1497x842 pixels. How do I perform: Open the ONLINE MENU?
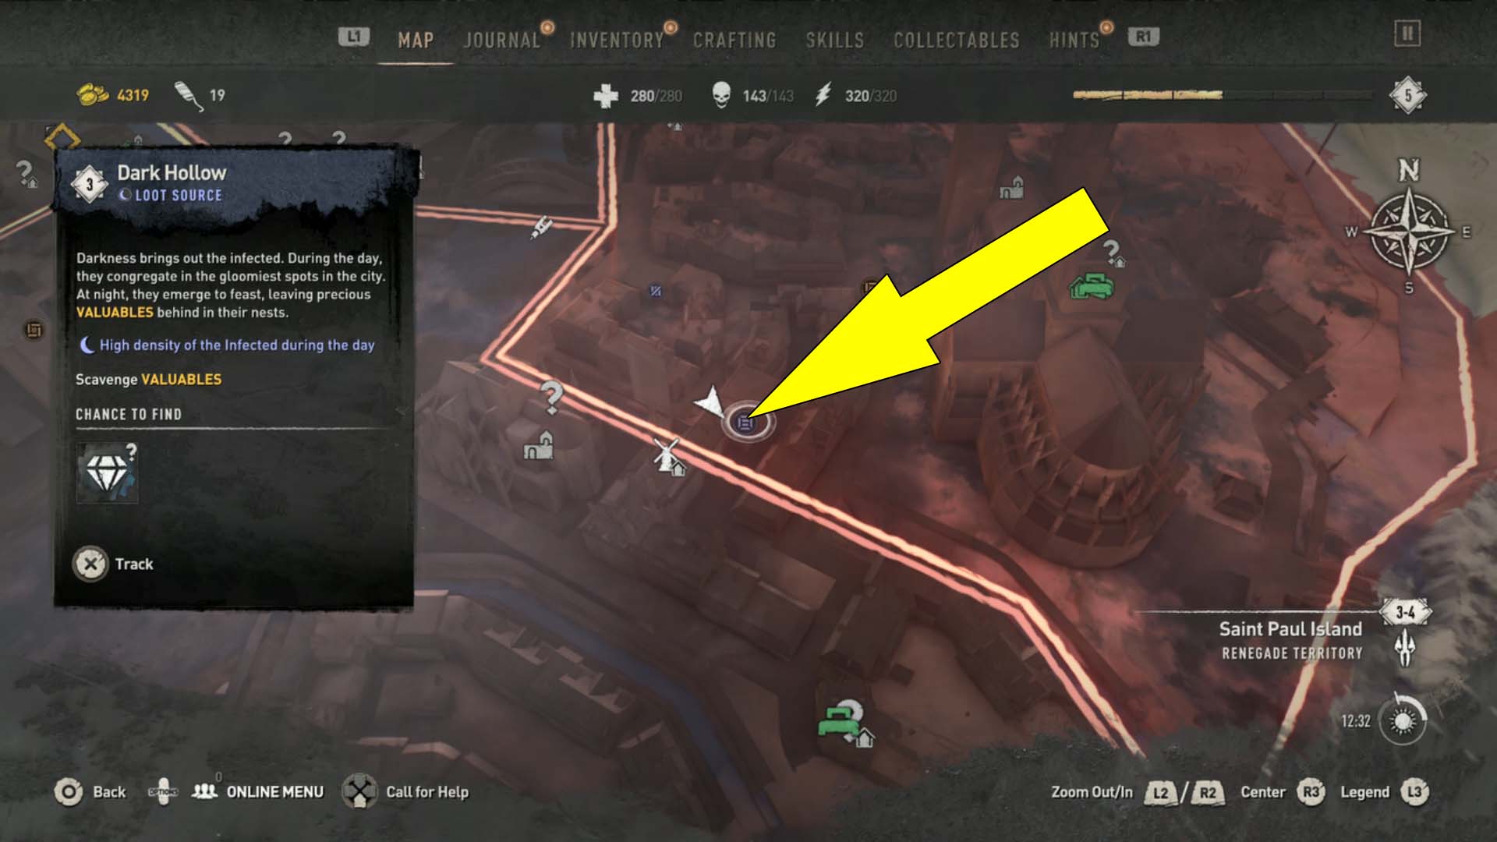(x=248, y=791)
